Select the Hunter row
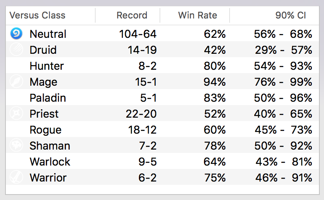The height and width of the screenshot is (200, 324). tap(162, 66)
